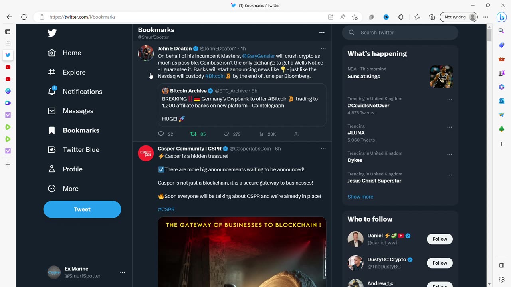The width and height of the screenshot is (511, 287).
Task: Open Notifications in sidebar
Action: coord(75,92)
